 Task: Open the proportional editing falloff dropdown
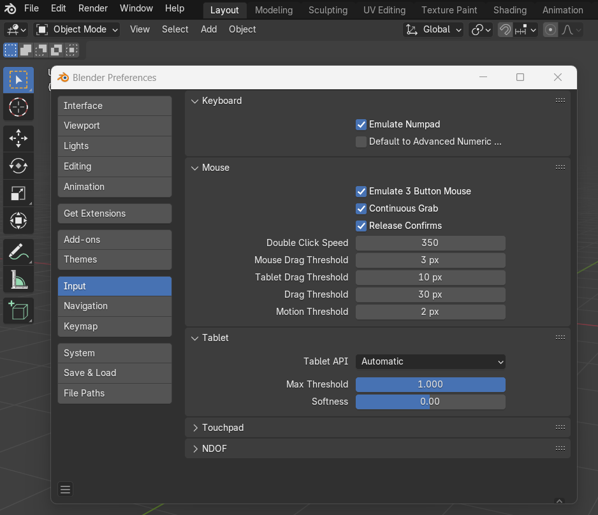pos(571,30)
